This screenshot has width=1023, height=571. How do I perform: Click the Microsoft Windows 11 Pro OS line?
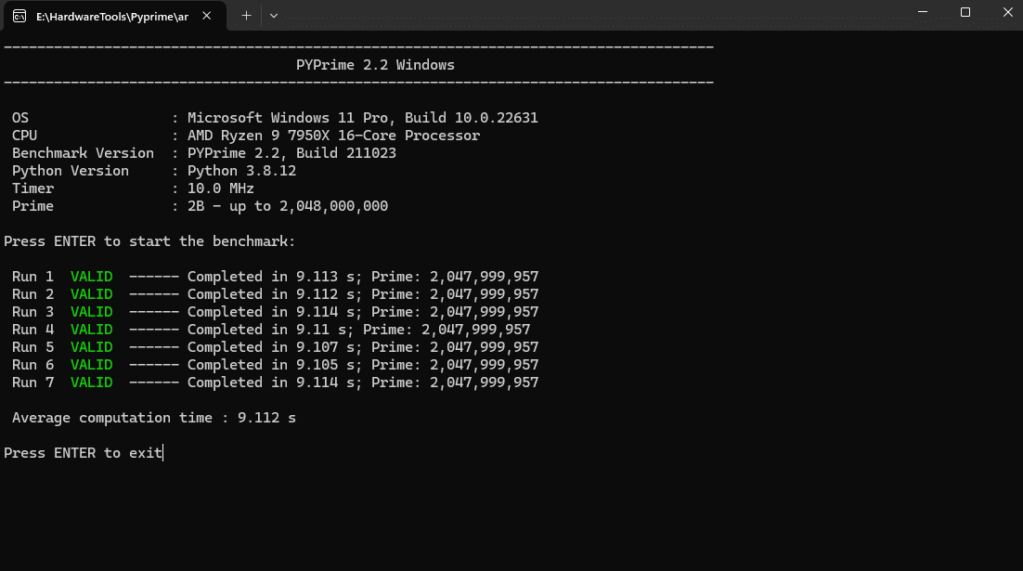[362, 118]
